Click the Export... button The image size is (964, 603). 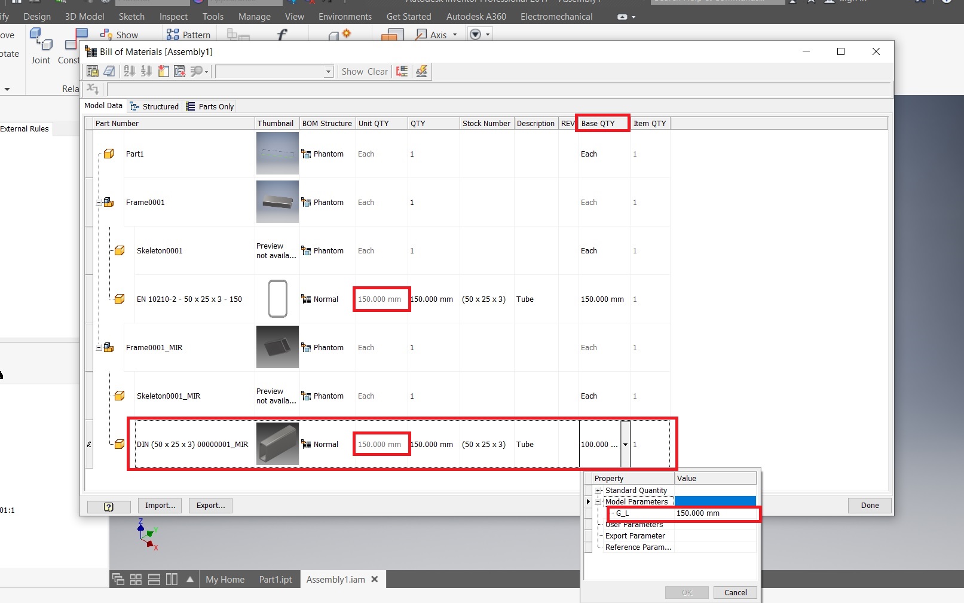click(210, 506)
